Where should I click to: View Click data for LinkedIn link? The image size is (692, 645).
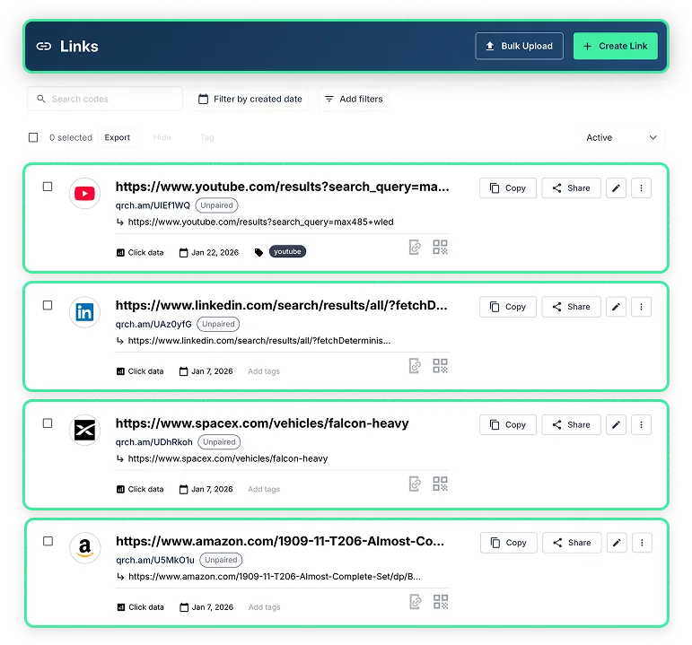point(140,371)
